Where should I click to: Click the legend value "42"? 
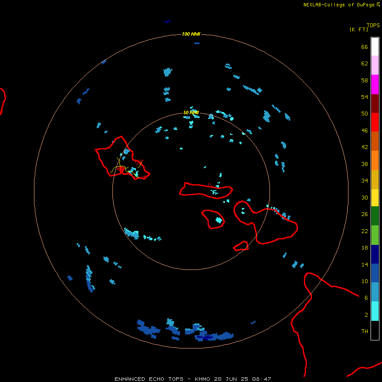(365, 147)
